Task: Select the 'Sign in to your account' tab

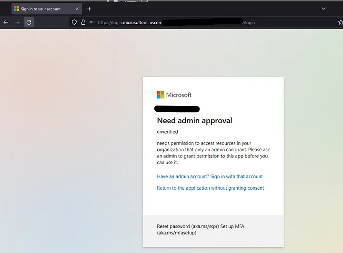Action: point(47,9)
